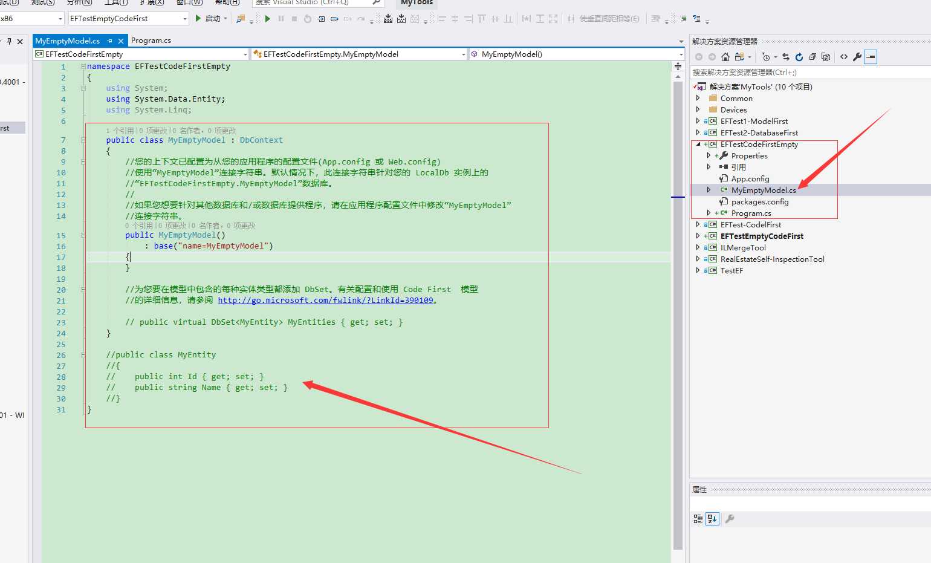Click the editor split-window handle above scrollbar

[x=678, y=66]
